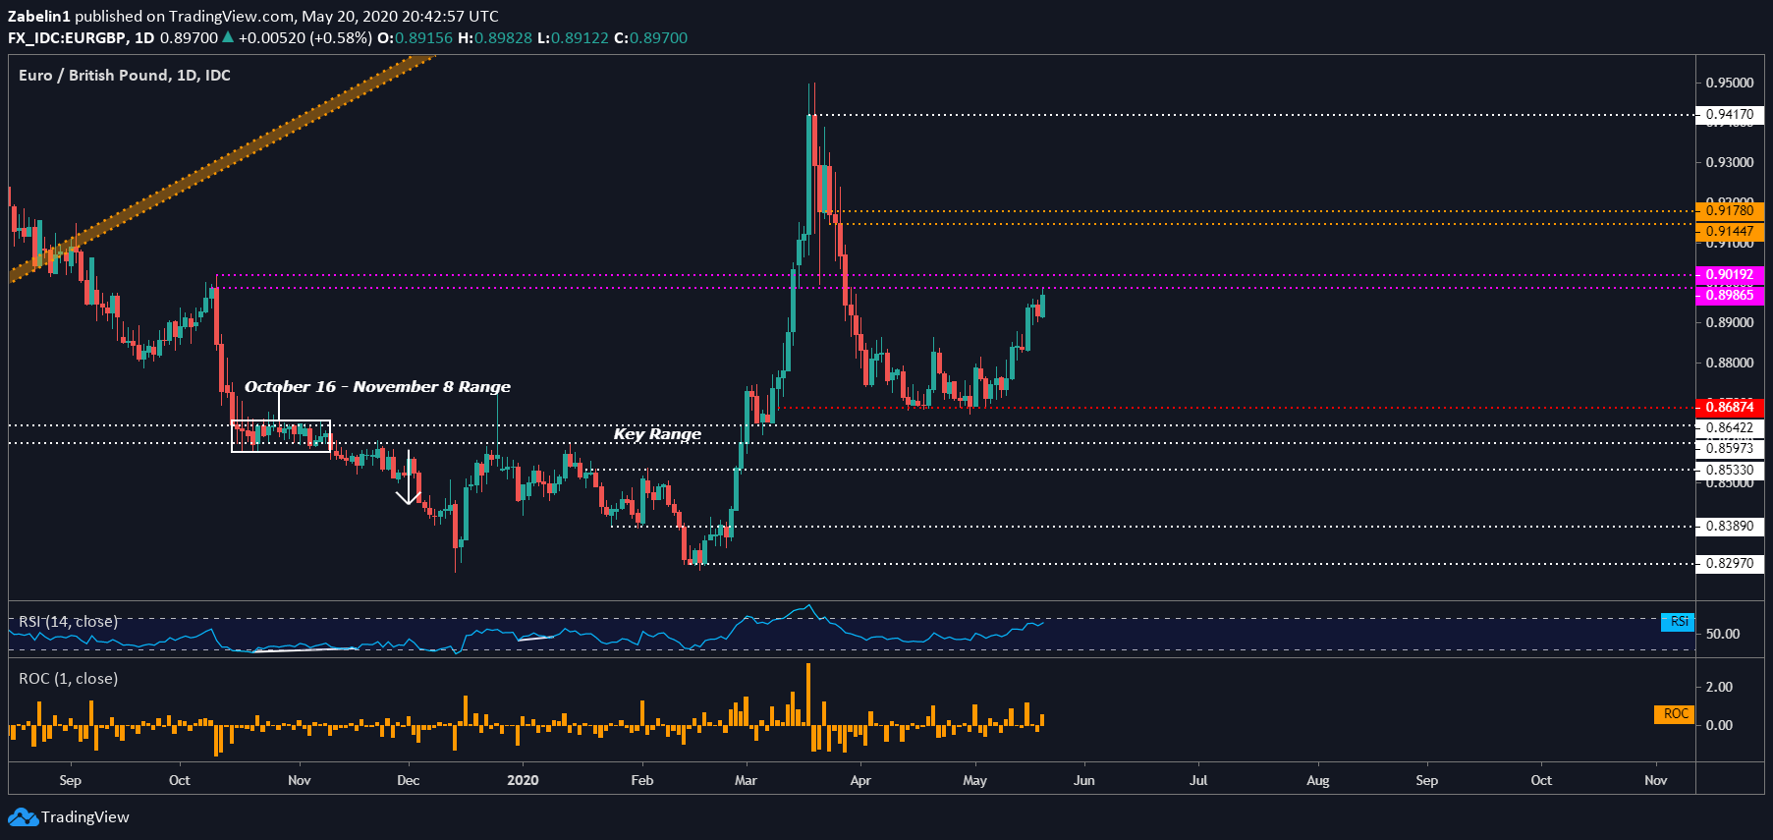Click the high price value H:0.89828
The image size is (1773, 840).
pyautogui.click(x=495, y=38)
